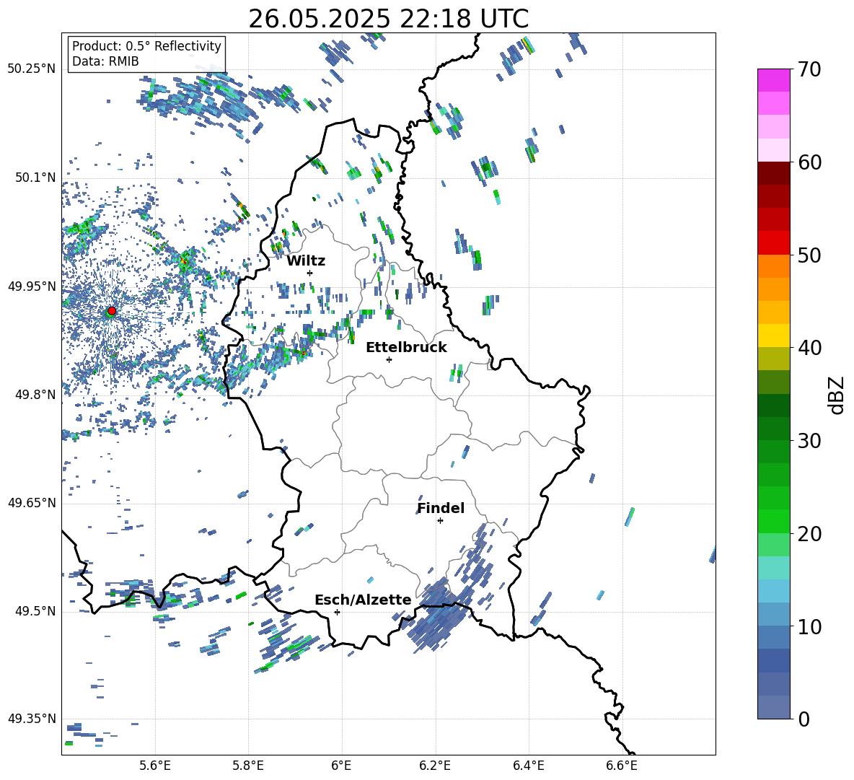Click the 5.6°E longitude label

(155, 766)
